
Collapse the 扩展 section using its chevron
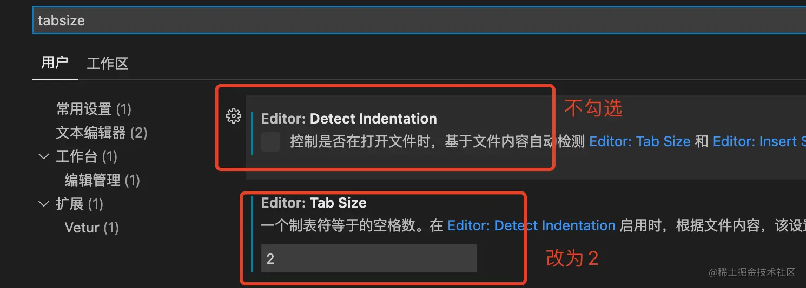point(44,204)
